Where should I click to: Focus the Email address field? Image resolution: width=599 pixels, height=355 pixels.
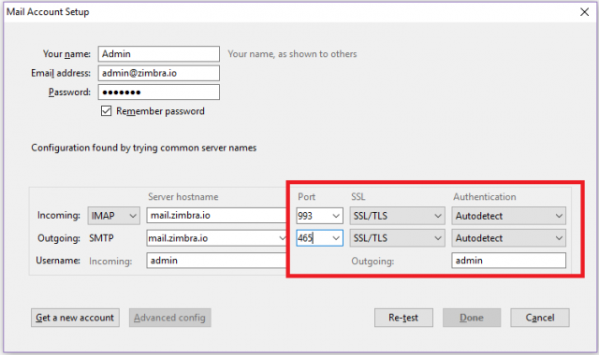coord(159,73)
